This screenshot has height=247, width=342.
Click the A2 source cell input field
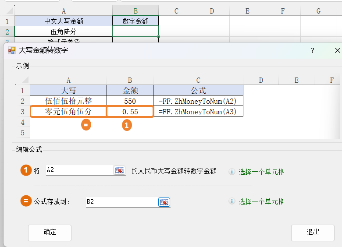pyautogui.click(x=79, y=170)
